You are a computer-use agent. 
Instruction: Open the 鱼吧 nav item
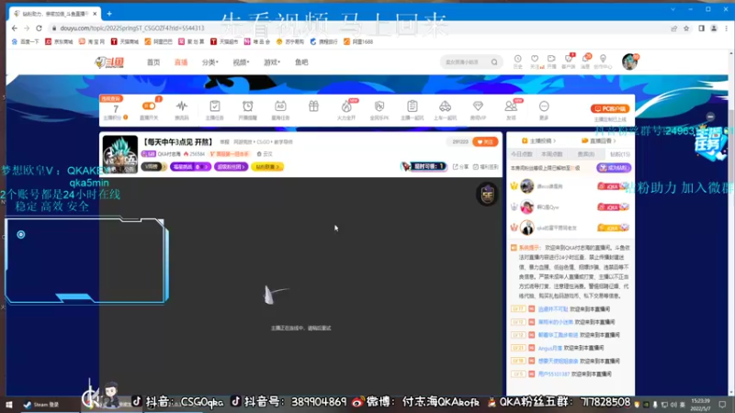[x=301, y=62]
